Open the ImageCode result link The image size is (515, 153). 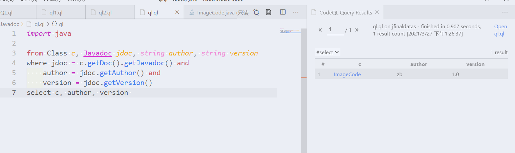point(347,75)
